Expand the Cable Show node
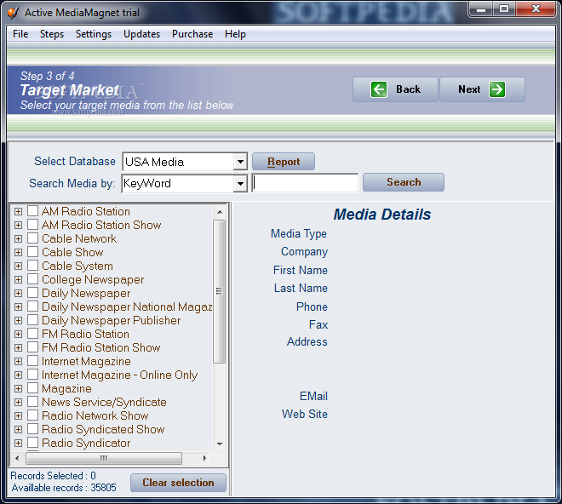Image resolution: width=562 pixels, height=504 pixels. [x=18, y=252]
